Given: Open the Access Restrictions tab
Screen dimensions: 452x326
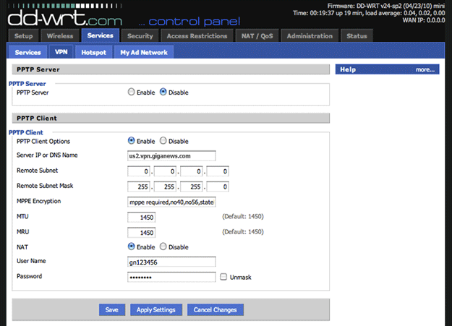Looking at the screenshot, I should click(197, 35).
